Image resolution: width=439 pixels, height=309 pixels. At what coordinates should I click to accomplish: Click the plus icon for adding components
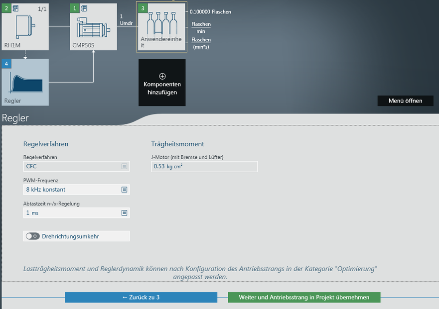point(162,76)
